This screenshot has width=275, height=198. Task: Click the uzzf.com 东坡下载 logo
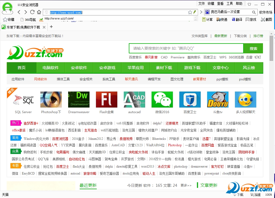[x=35, y=53]
